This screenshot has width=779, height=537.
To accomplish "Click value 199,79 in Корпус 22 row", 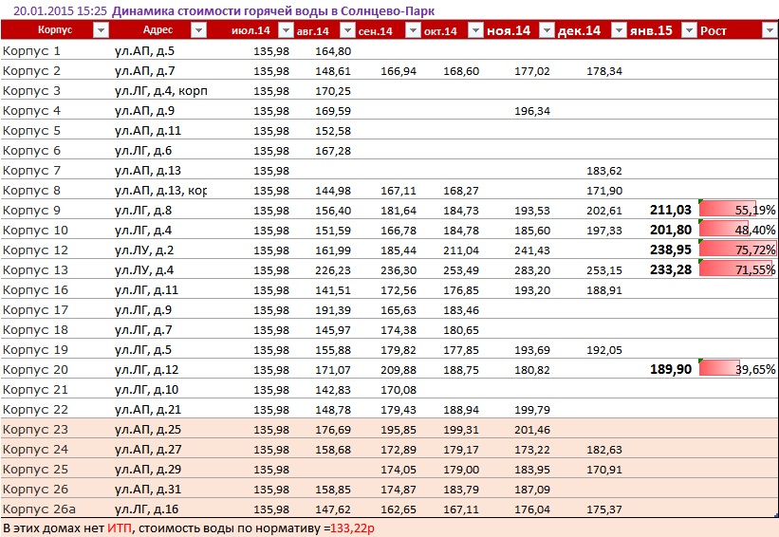I will tap(532, 409).
